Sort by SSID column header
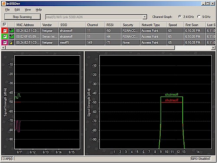Viewport: 217px width, 163px height. click(x=72, y=25)
